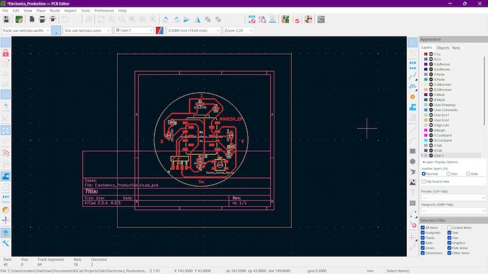488x274 pixels.
Task: Open the Inspect menu
Action: pos(70,11)
